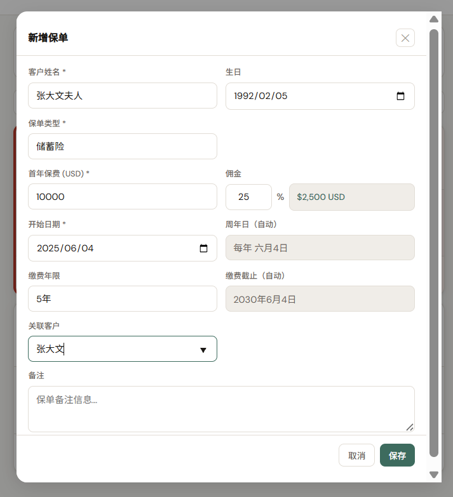
Task: Click into the 备注 textarea
Action: (x=222, y=409)
